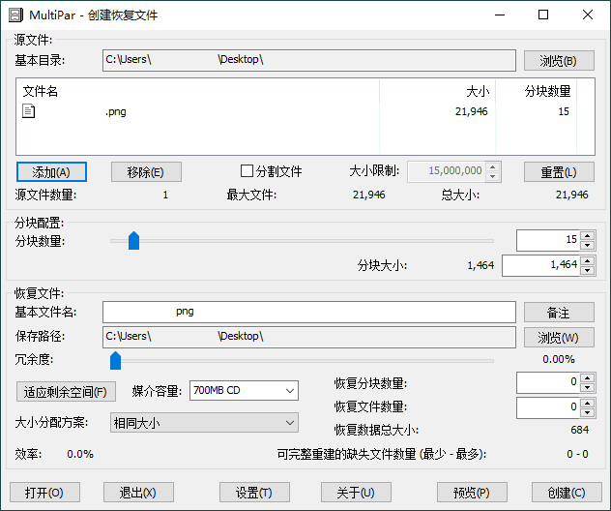Click 适应剩余空间(F) button
Image resolution: width=611 pixels, height=511 pixels.
[x=65, y=392]
